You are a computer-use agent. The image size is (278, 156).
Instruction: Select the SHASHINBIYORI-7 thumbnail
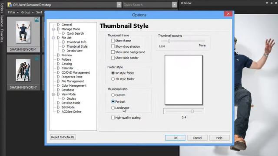coord(23,72)
